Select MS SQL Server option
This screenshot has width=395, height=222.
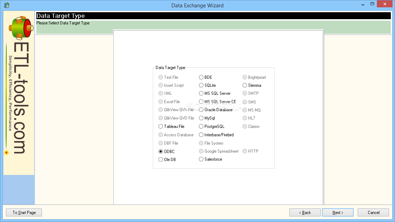pos(215,93)
